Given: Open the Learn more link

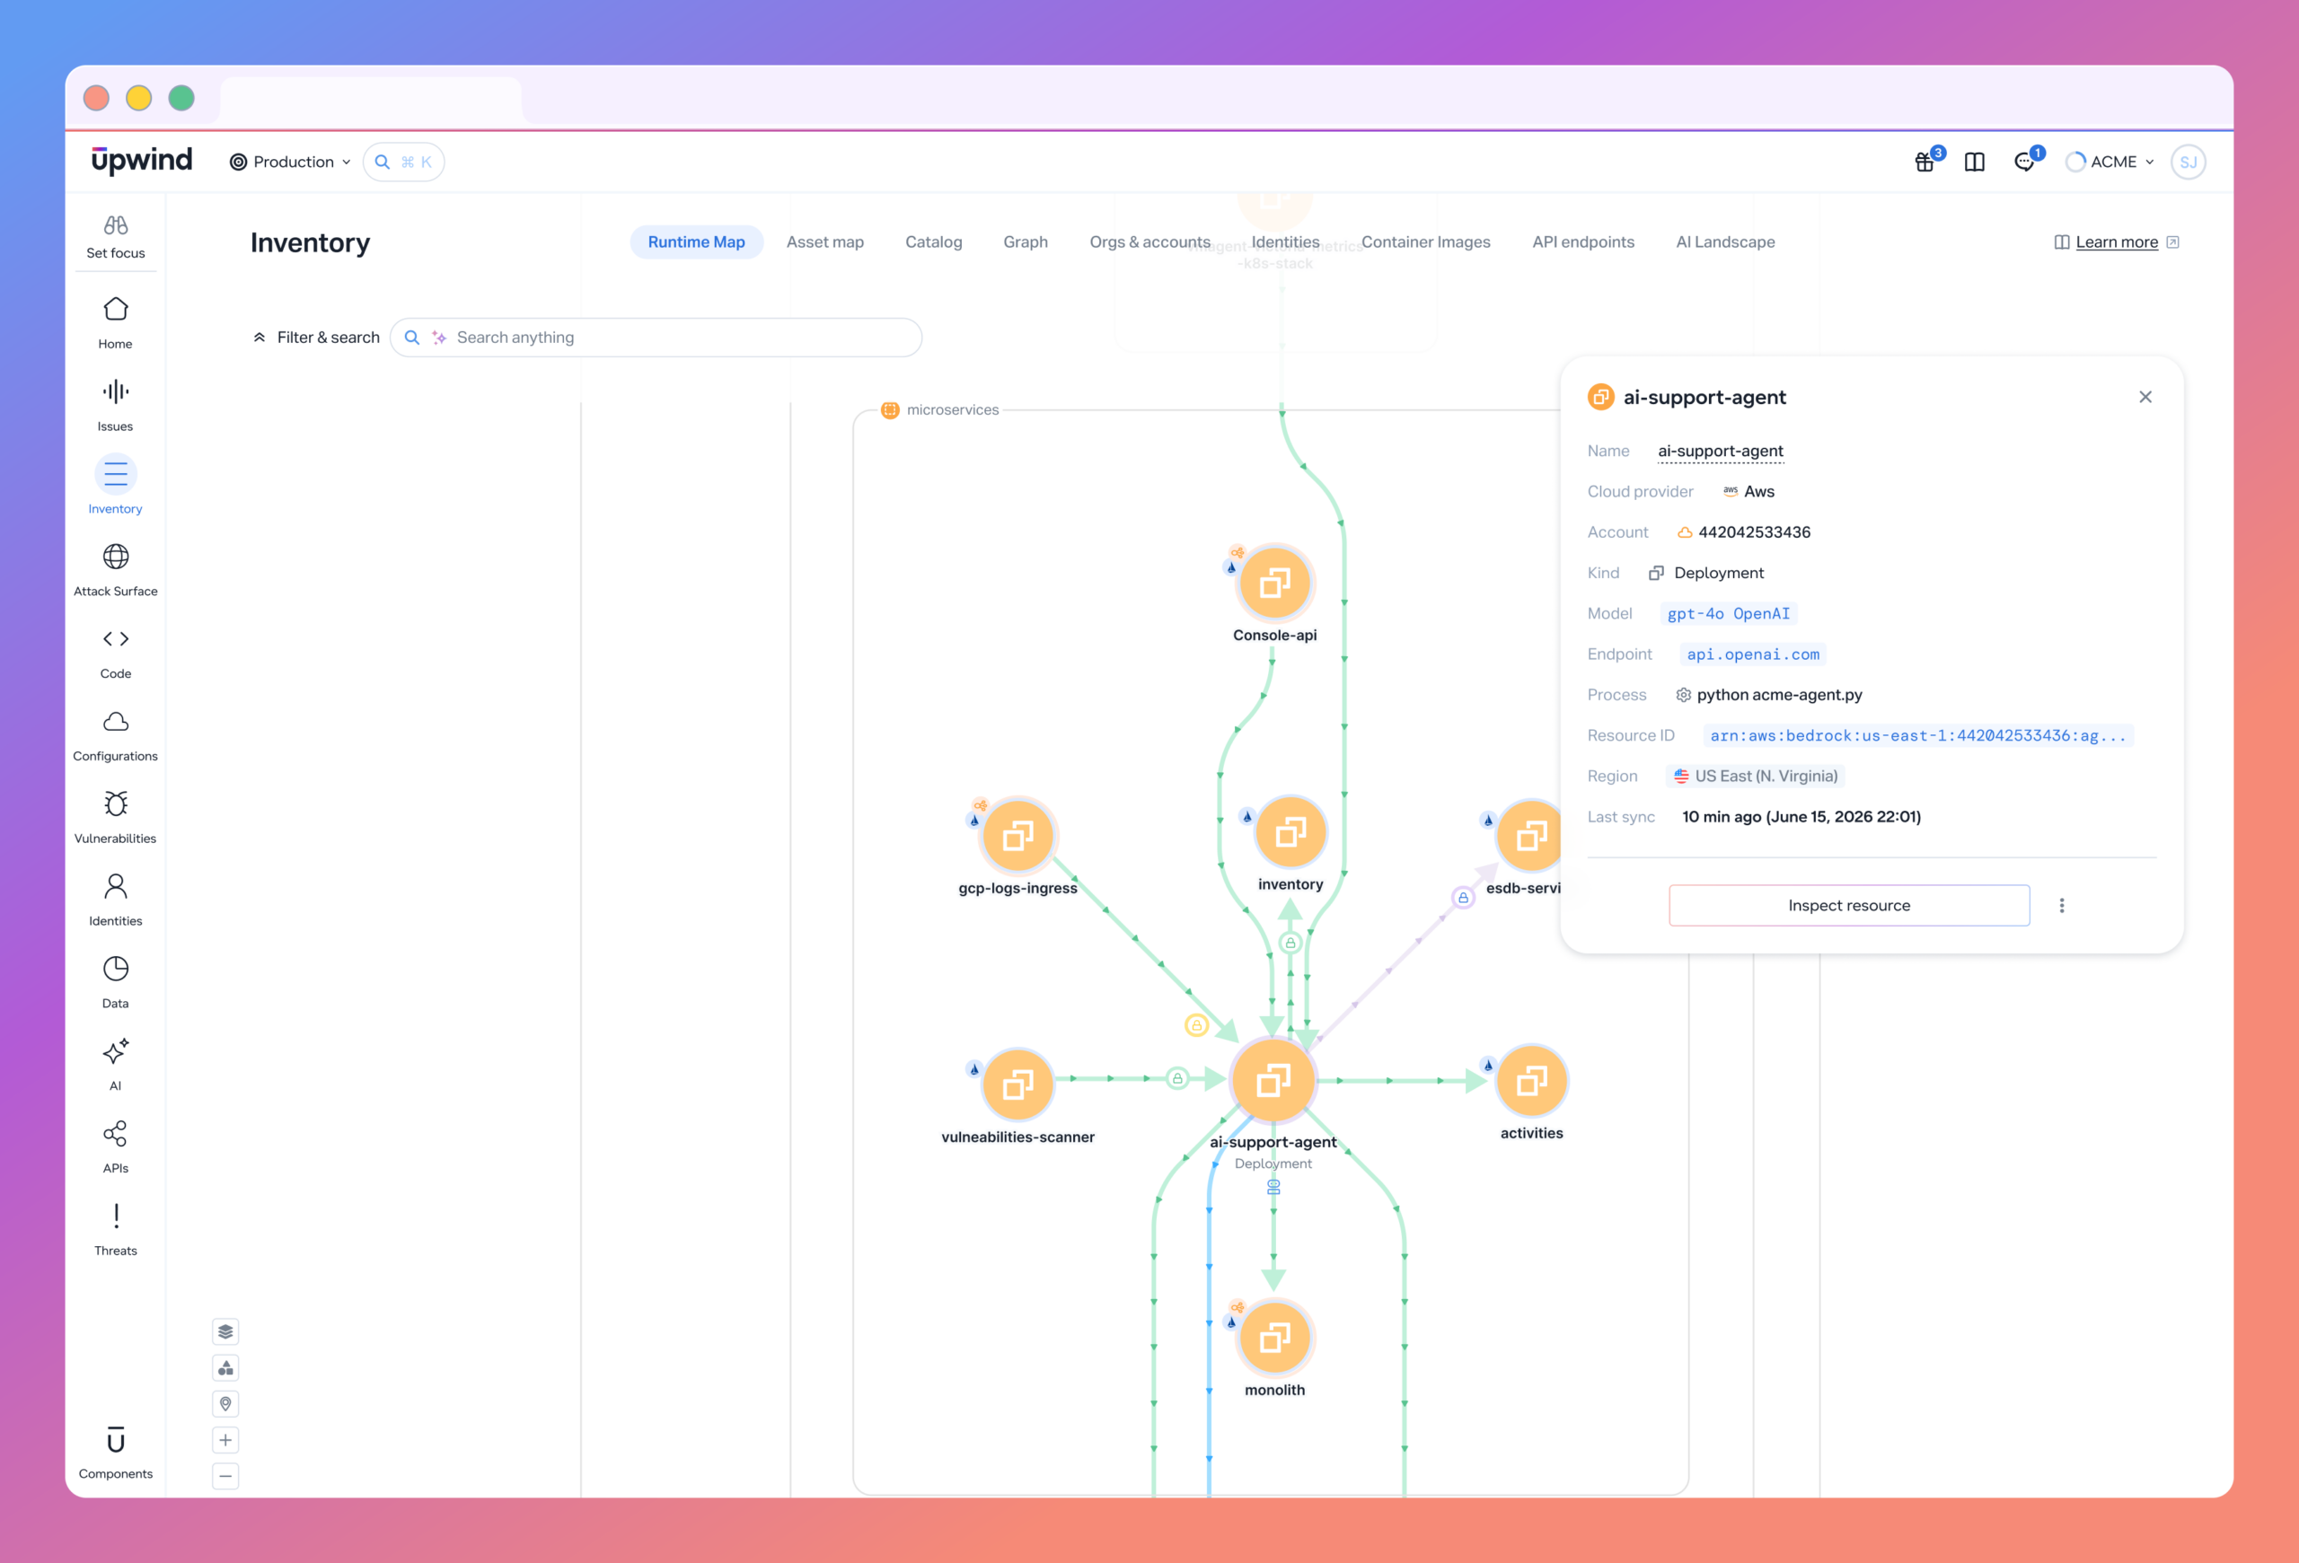Looking at the screenshot, I should tap(2116, 242).
